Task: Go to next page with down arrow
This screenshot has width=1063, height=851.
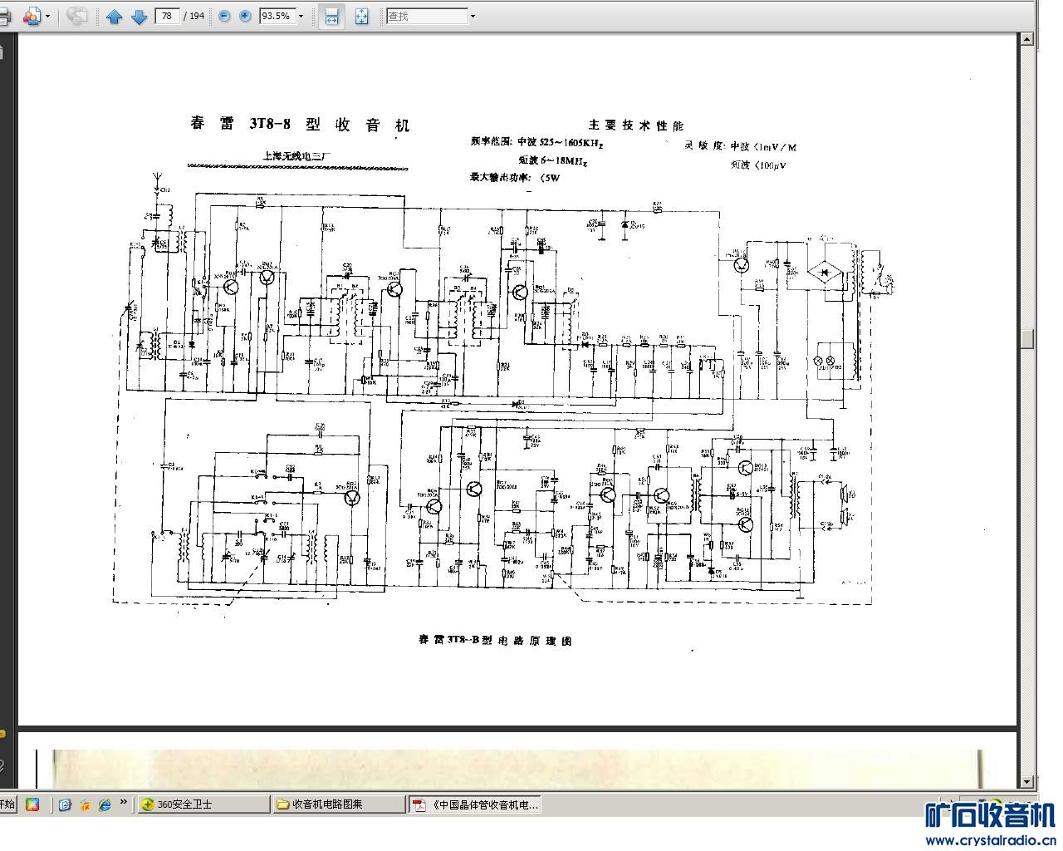Action: click(x=139, y=16)
